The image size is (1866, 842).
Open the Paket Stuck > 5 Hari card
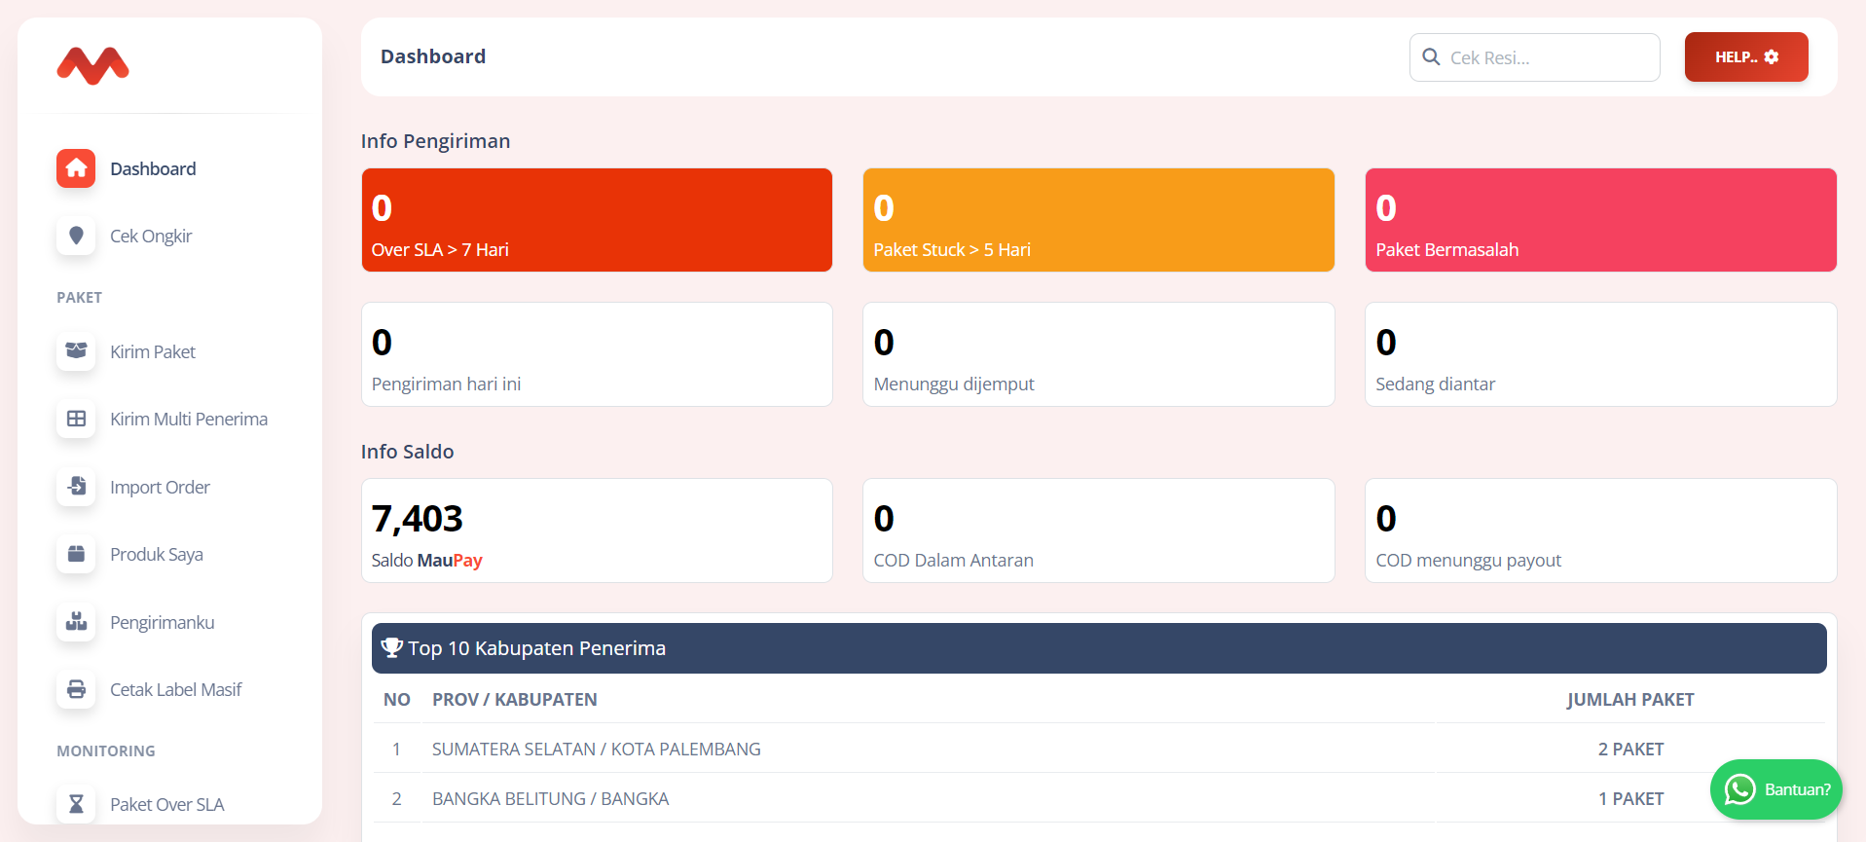click(x=1098, y=220)
